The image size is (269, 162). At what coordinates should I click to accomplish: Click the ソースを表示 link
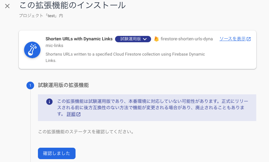point(235,39)
